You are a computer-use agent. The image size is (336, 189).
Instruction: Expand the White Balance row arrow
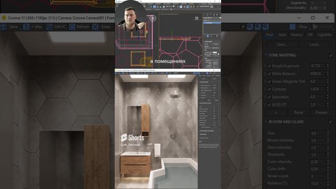click(x=266, y=73)
